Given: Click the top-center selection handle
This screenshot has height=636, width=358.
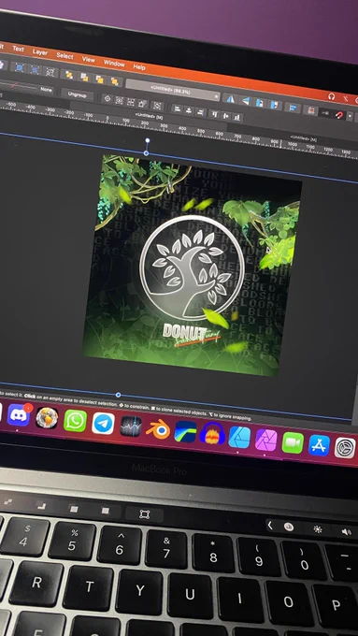Looking at the screenshot, I should [x=146, y=153].
